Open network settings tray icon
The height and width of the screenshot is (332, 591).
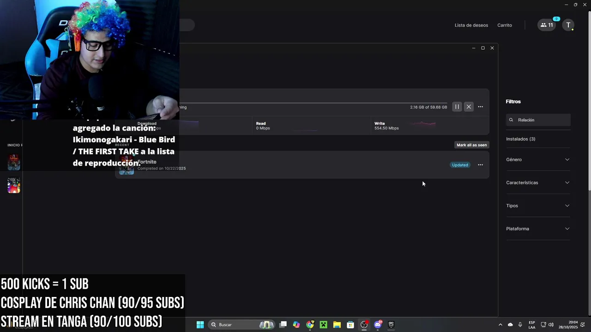(x=543, y=325)
